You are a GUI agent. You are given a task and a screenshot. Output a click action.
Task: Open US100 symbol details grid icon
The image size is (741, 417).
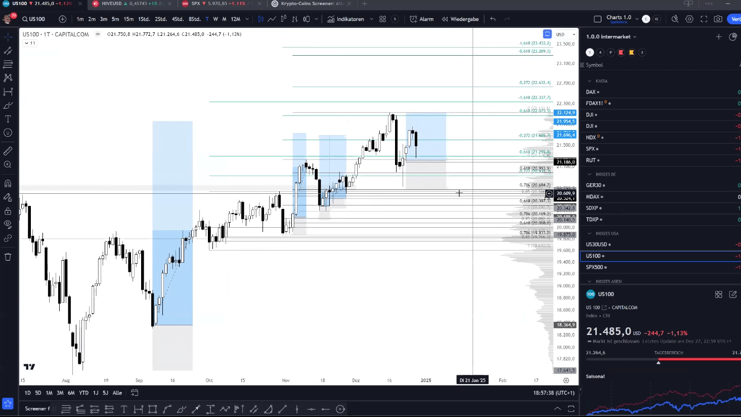coord(718,295)
